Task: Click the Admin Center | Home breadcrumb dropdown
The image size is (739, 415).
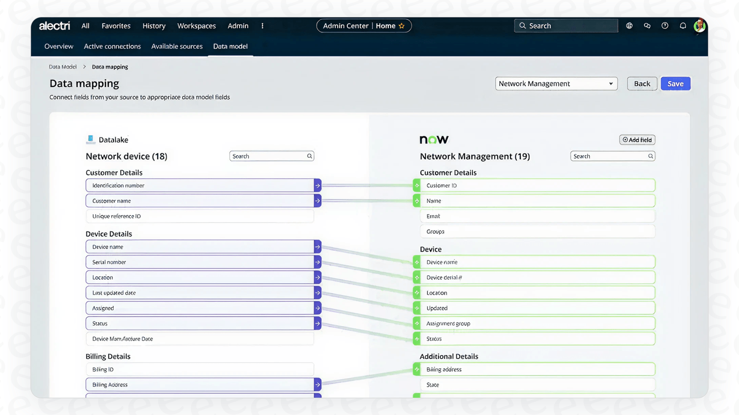Action: point(364,25)
